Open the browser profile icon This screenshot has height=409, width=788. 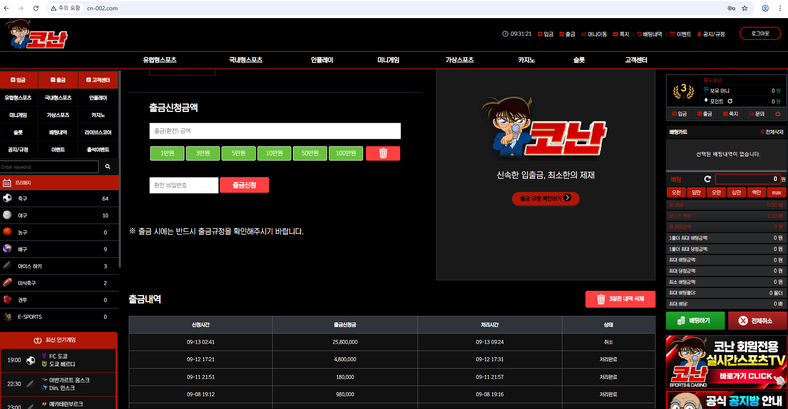coord(765,8)
